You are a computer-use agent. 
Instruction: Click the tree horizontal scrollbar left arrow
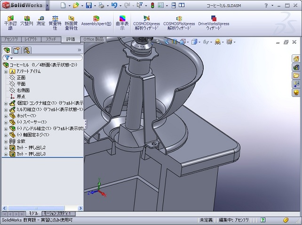pos(5,208)
